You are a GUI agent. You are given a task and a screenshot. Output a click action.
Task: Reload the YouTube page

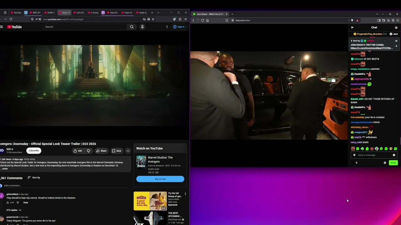coord(11,19)
